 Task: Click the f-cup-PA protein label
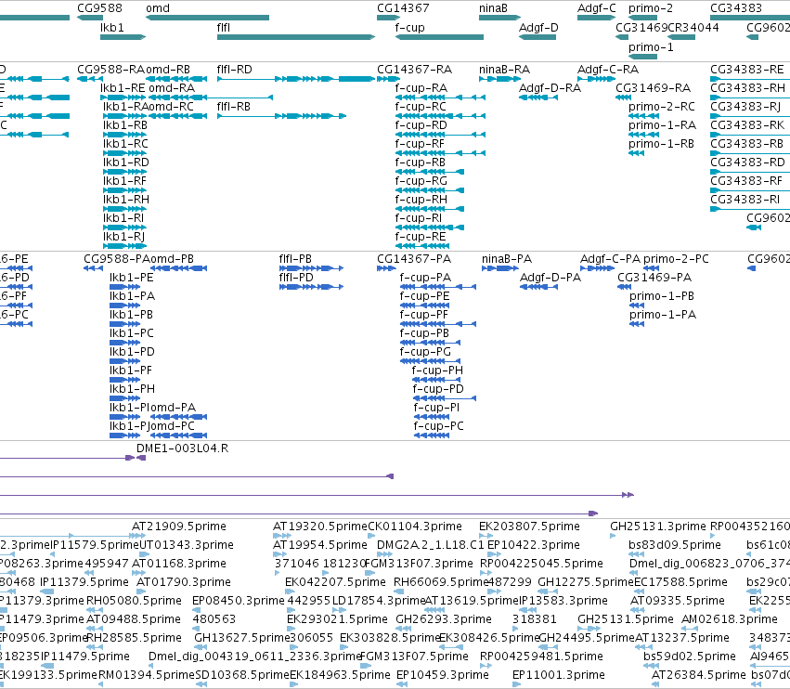[425, 278]
